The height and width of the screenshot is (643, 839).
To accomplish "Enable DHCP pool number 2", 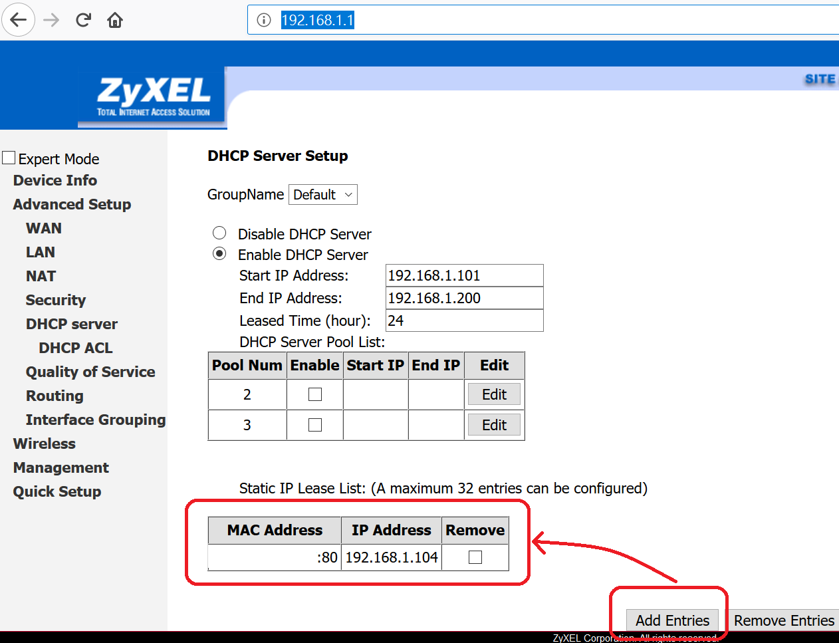I will 314,394.
